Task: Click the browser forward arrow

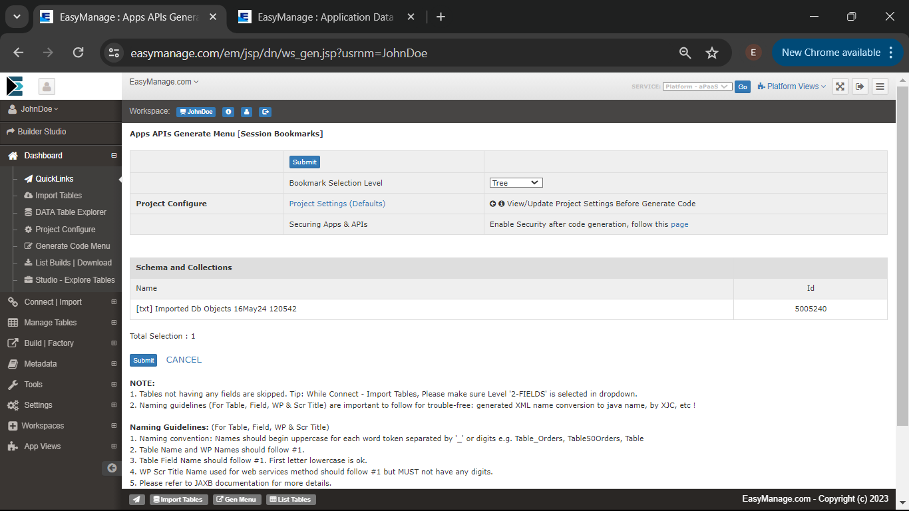Action: (x=48, y=53)
